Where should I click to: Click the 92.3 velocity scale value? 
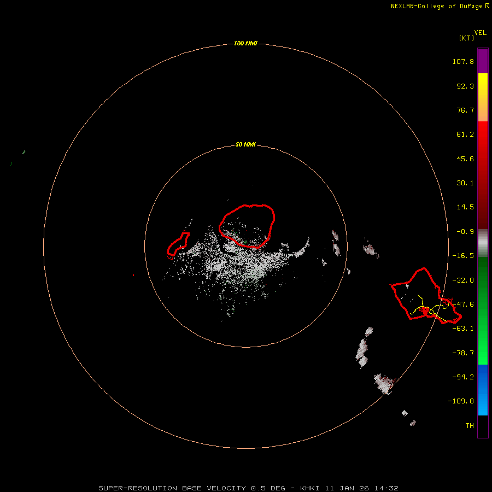coord(465,86)
